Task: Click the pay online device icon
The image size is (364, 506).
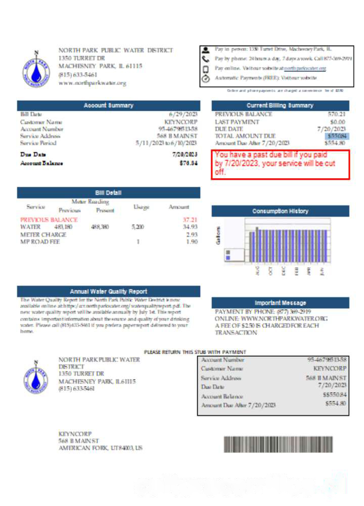Action: [x=206, y=69]
